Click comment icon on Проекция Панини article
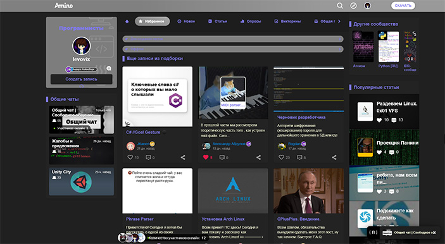 [x=392, y=152]
